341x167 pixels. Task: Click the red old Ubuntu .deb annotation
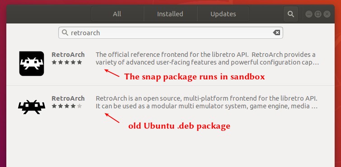[179, 126]
